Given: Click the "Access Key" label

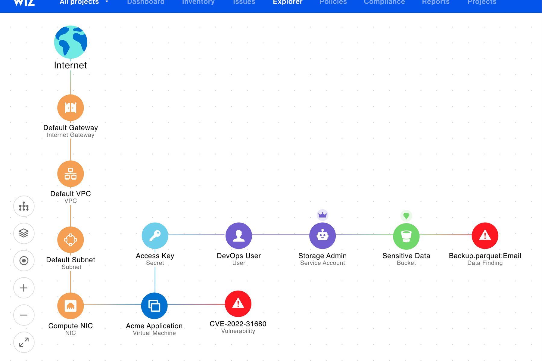Looking at the screenshot, I should 155,256.
